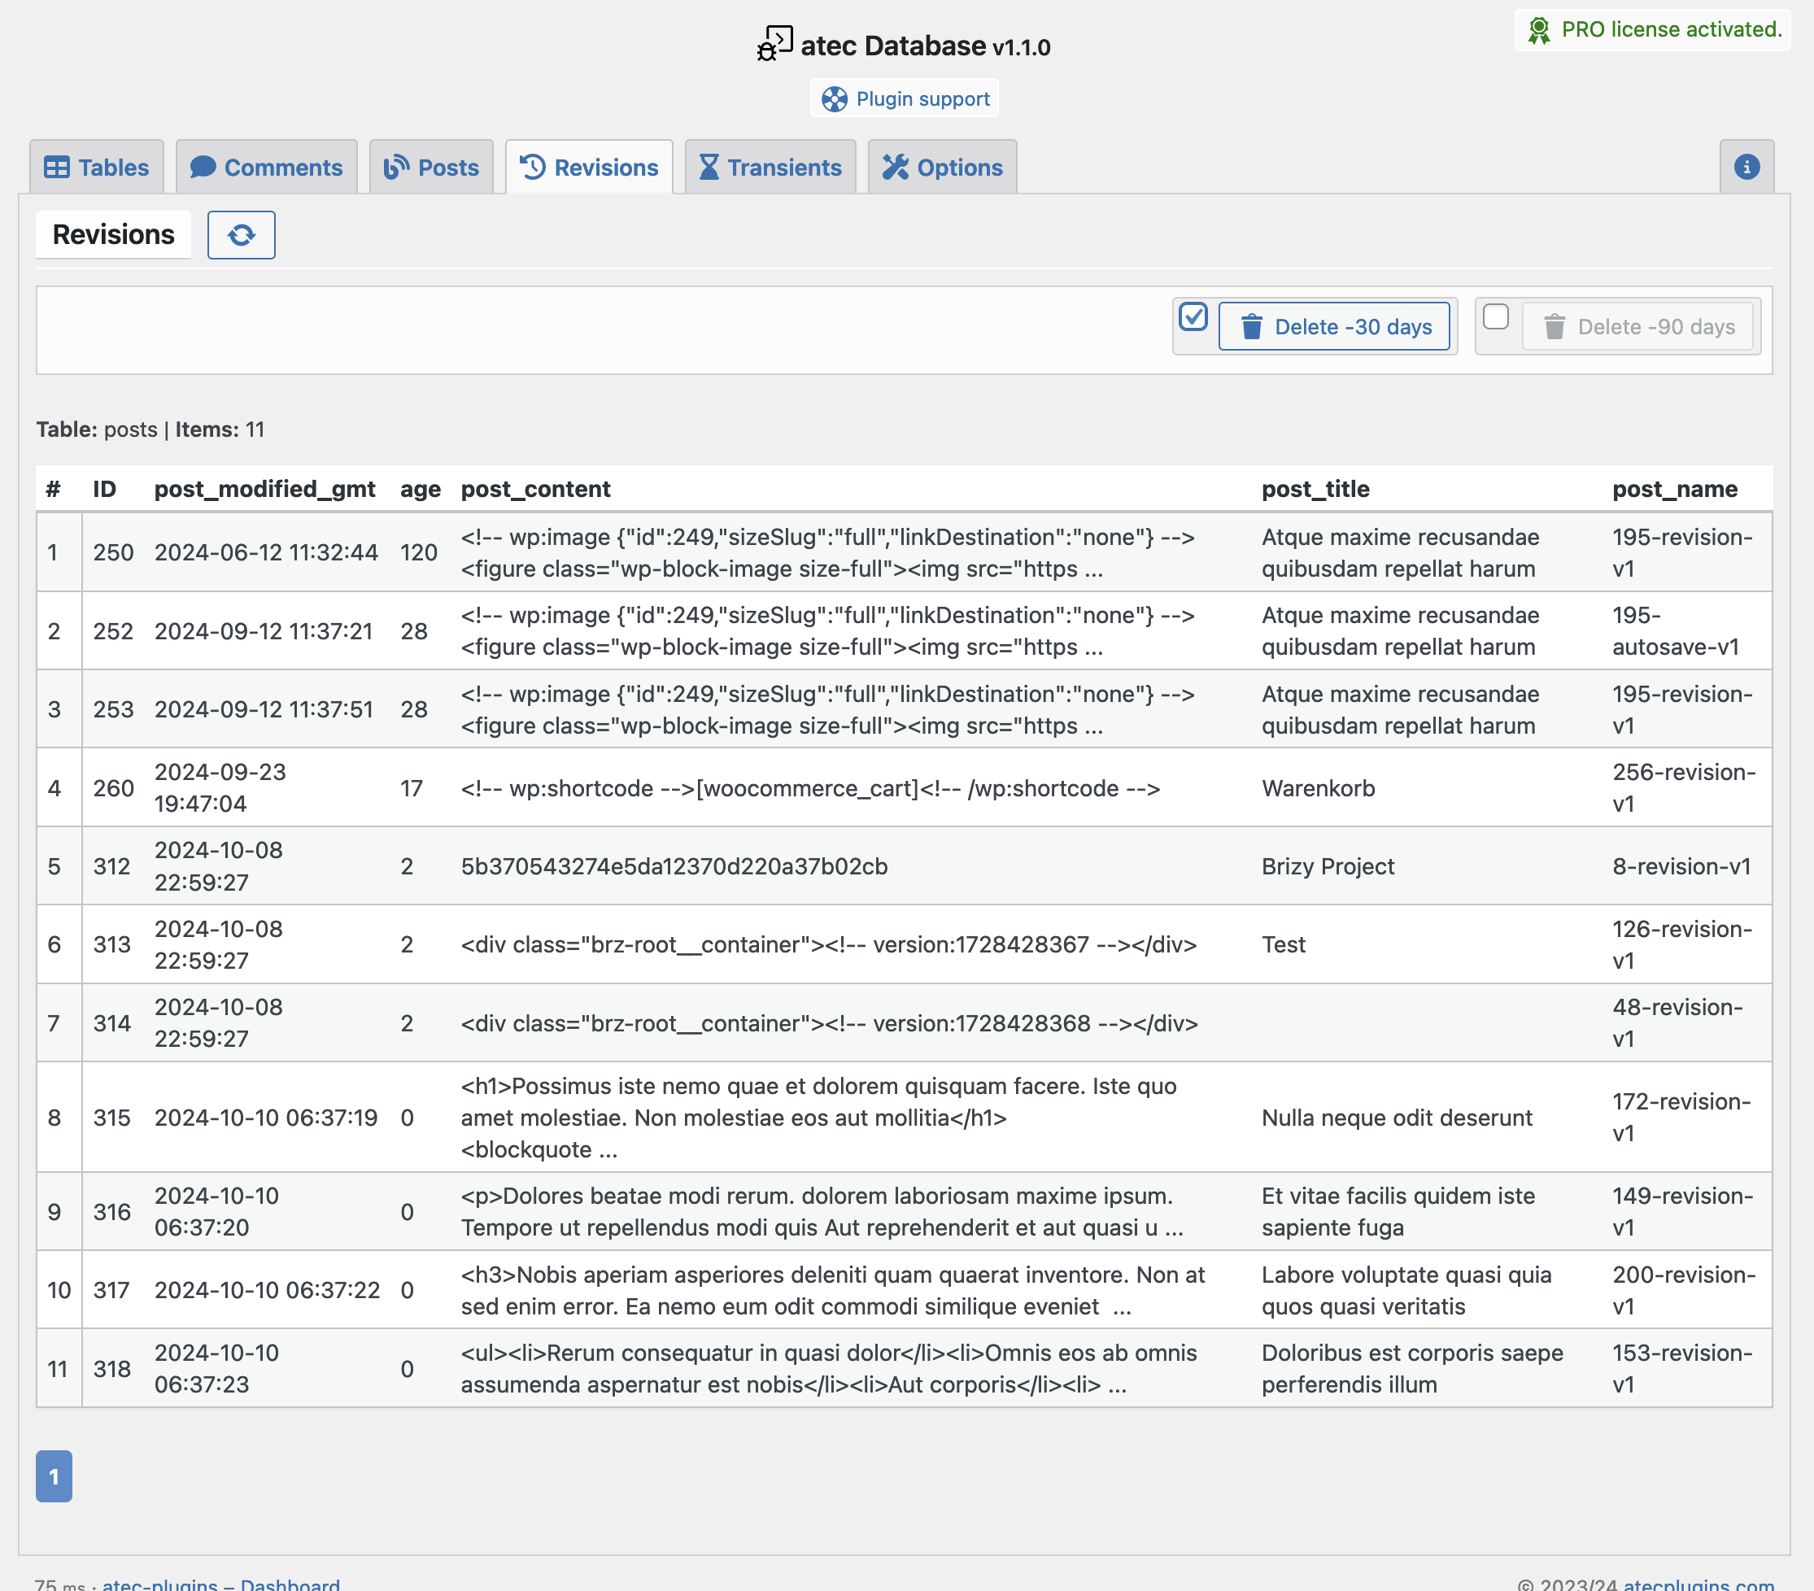Image resolution: width=1814 pixels, height=1591 pixels.
Task: Uncheck the Delete -30 days checkbox
Action: 1193,316
